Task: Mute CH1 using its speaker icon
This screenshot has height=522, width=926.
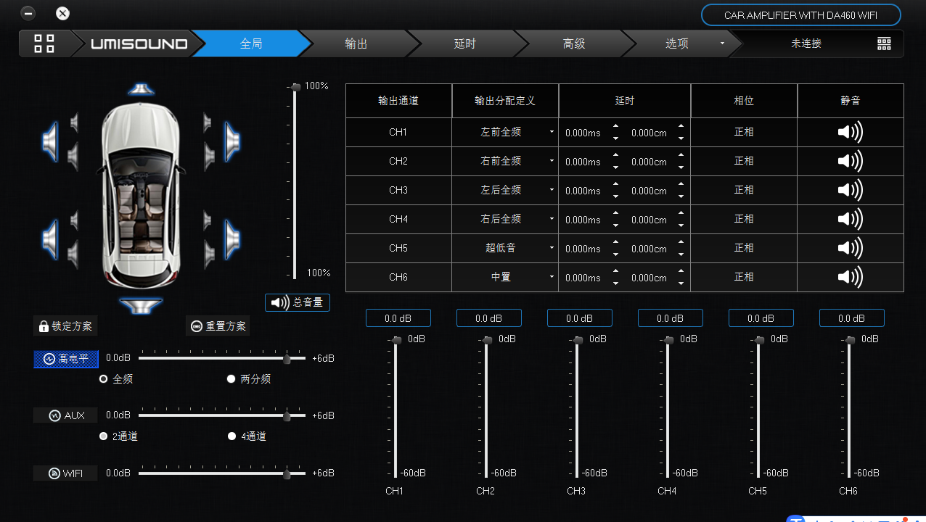Action: pos(850,133)
